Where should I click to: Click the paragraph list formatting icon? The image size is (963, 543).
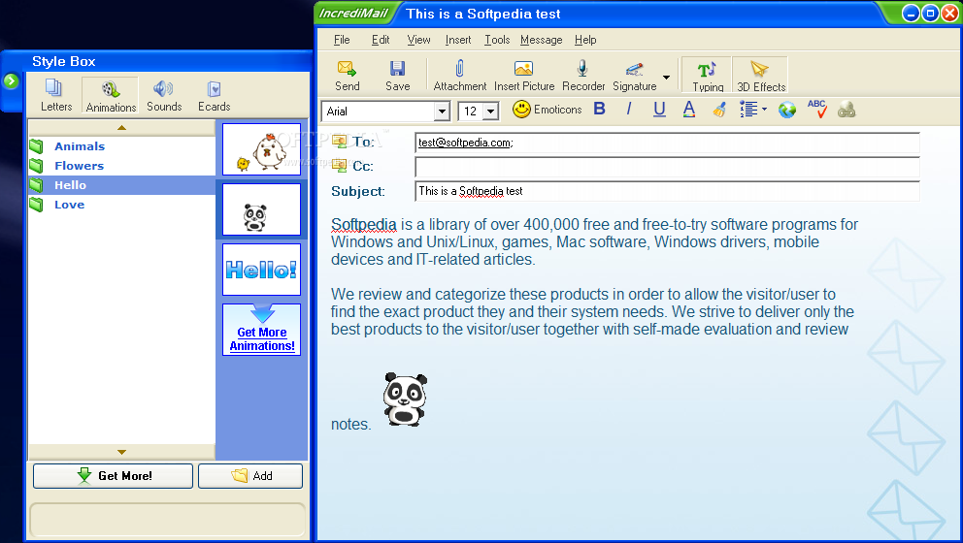point(748,110)
